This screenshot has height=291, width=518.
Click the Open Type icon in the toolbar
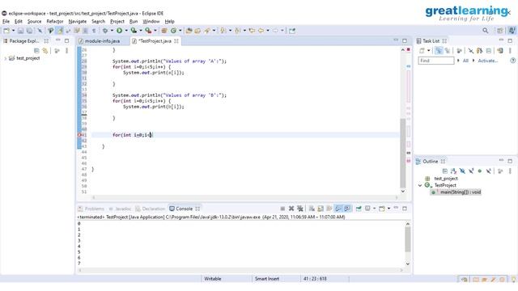click(189, 31)
